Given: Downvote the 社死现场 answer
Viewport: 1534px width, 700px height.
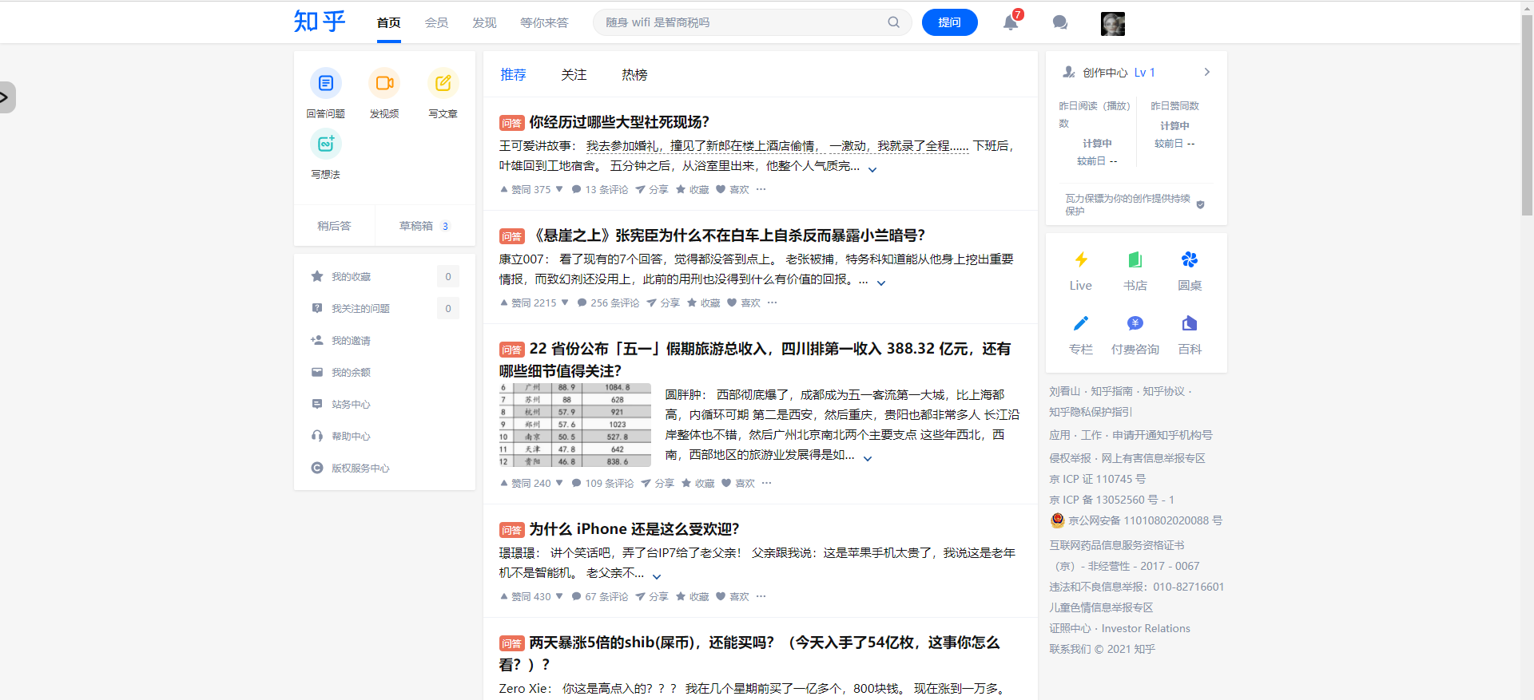Looking at the screenshot, I should 559,190.
